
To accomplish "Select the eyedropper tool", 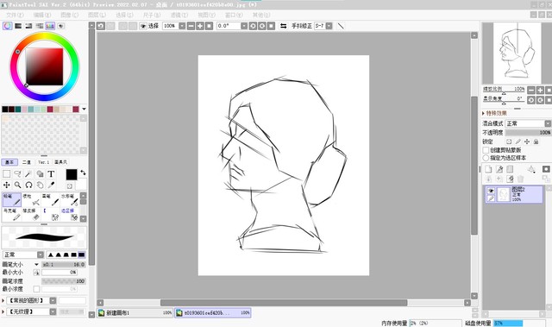I will [x=51, y=185].
